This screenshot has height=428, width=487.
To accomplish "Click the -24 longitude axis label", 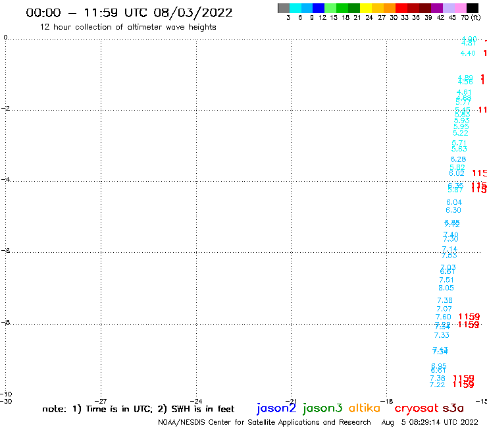I will point(196,401).
